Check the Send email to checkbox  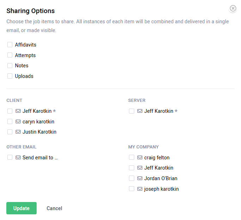tap(10, 158)
